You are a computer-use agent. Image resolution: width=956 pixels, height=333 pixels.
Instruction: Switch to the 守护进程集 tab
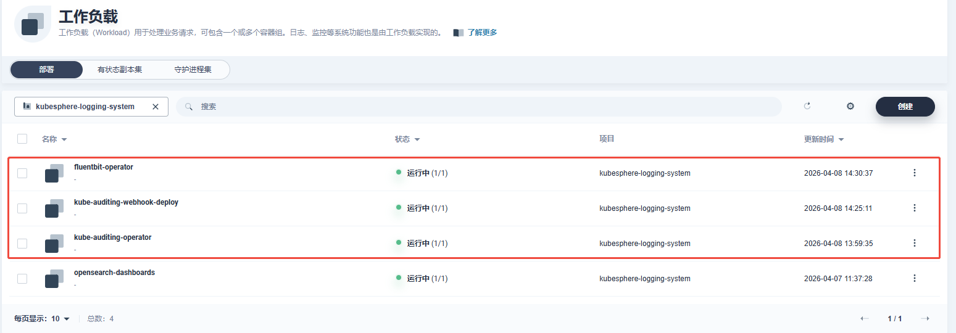pyautogui.click(x=193, y=70)
